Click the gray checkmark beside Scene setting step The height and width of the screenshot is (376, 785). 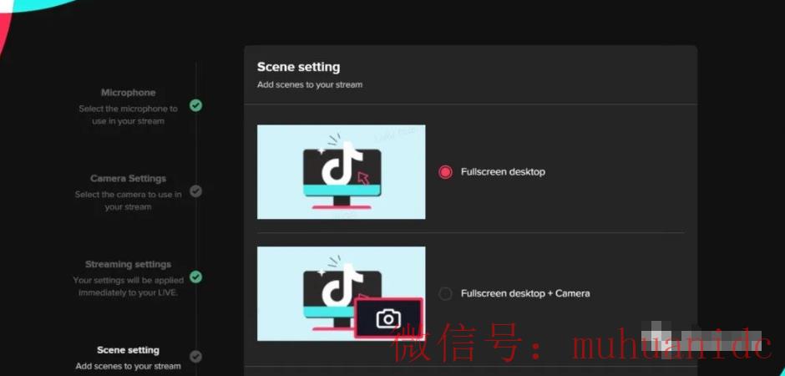tap(195, 357)
